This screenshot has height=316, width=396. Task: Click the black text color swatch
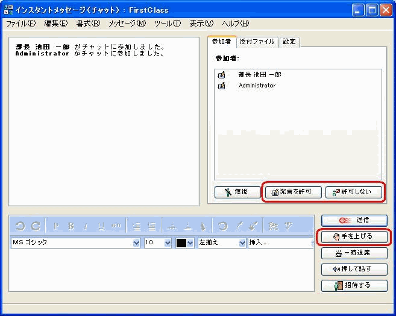click(x=181, y=243)
